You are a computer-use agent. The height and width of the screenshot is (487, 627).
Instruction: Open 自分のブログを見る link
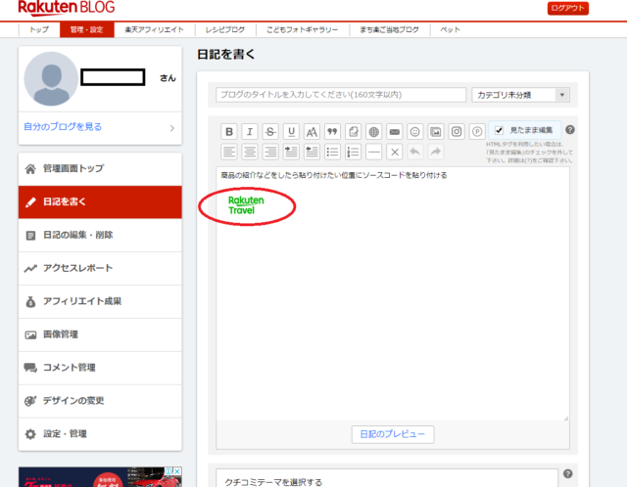[63, 126]
